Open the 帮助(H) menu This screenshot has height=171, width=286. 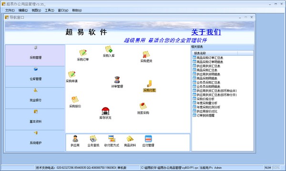[77, 10]
